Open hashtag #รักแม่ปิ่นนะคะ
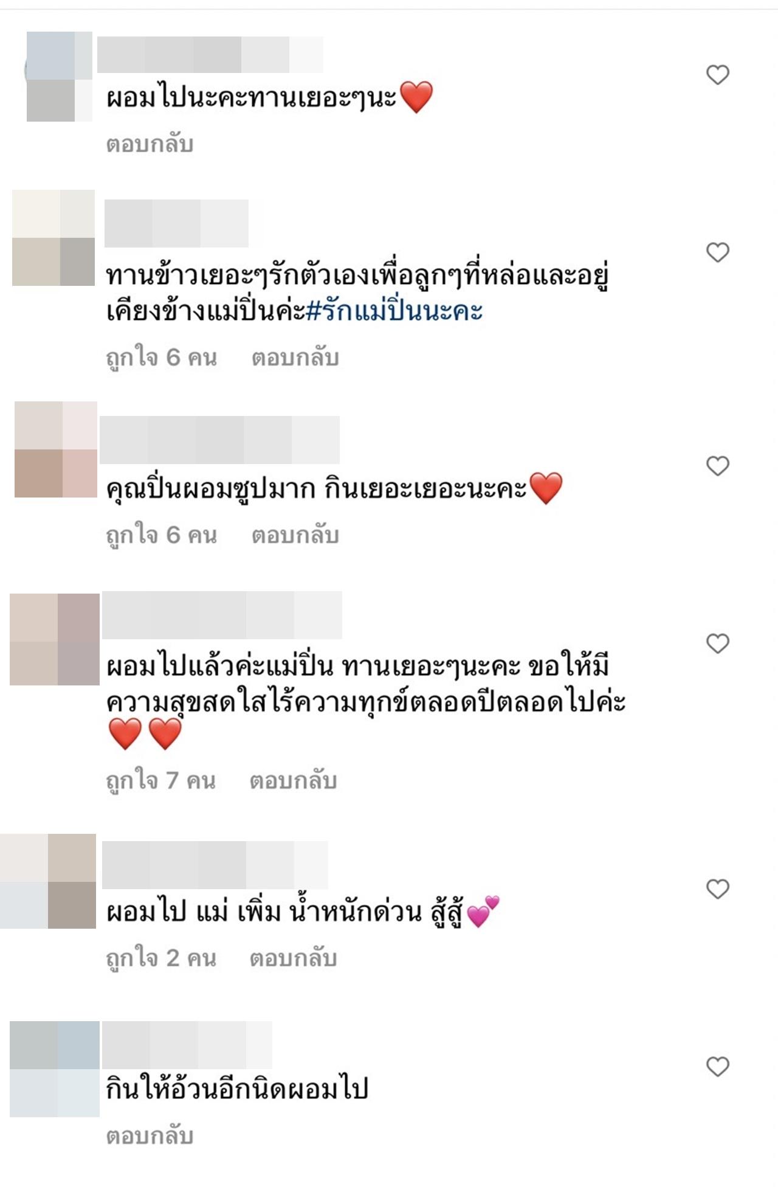Screen dimensions: 778x1189 [394, 311]
